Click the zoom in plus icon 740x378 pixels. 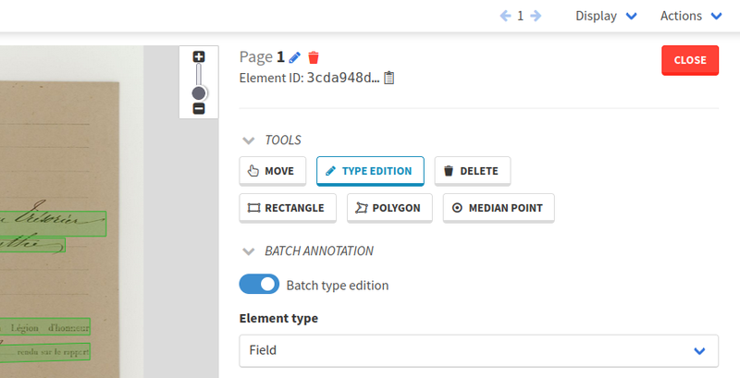pyautogui.click(x=199, y=57)
